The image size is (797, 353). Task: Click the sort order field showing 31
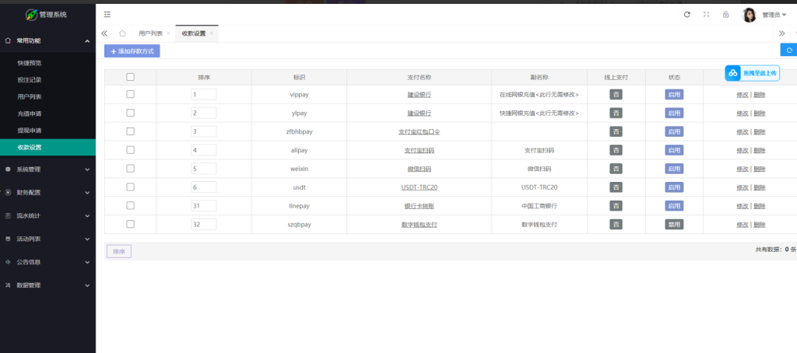[x=204, y=206]
